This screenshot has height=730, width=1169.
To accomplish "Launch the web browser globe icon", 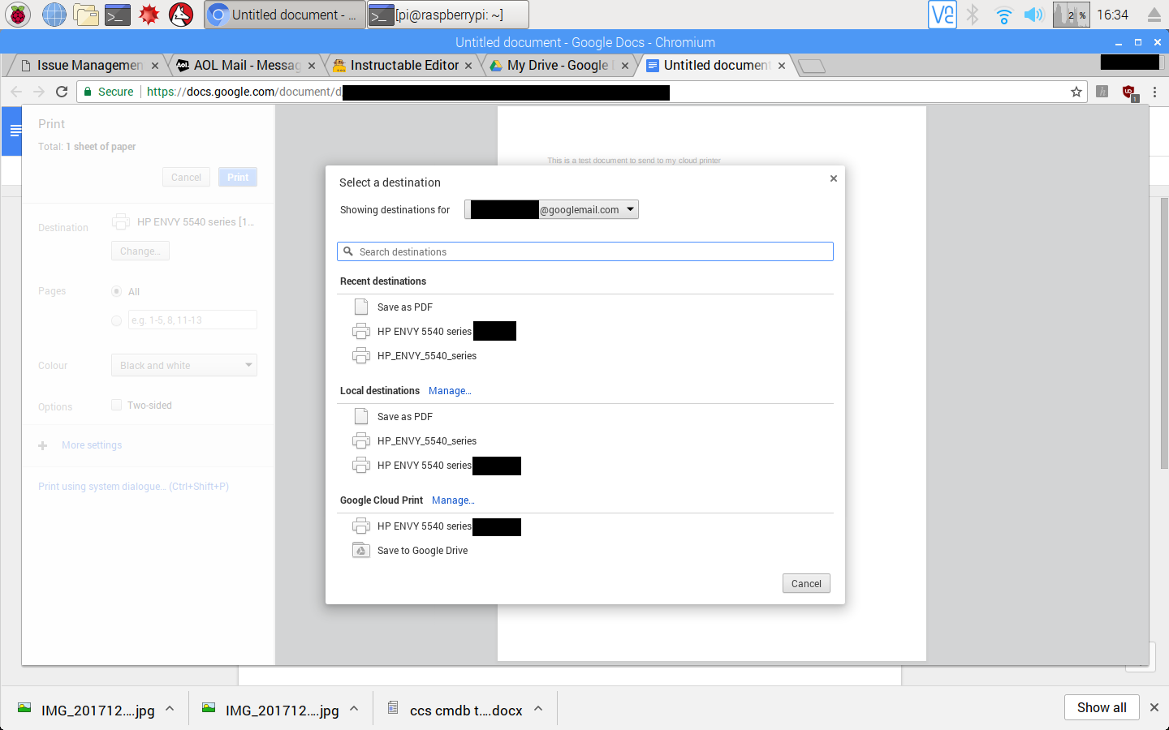I will tap(54, 14).
